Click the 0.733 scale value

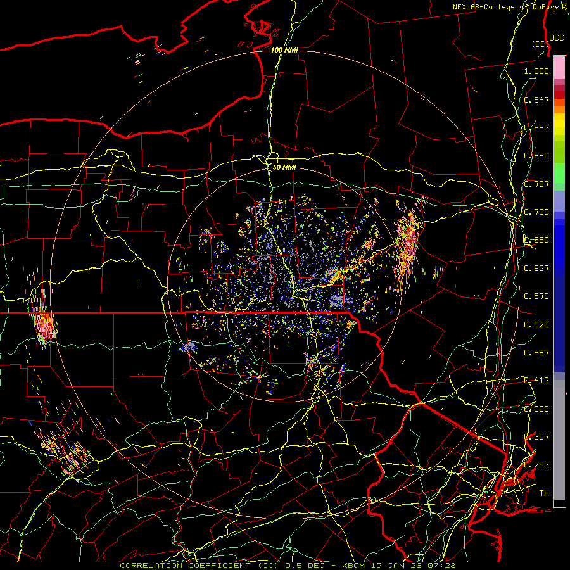536,212
